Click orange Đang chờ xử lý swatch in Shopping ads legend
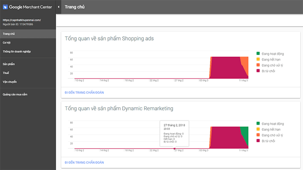This screenshot has height=170, width=303. 258,65
